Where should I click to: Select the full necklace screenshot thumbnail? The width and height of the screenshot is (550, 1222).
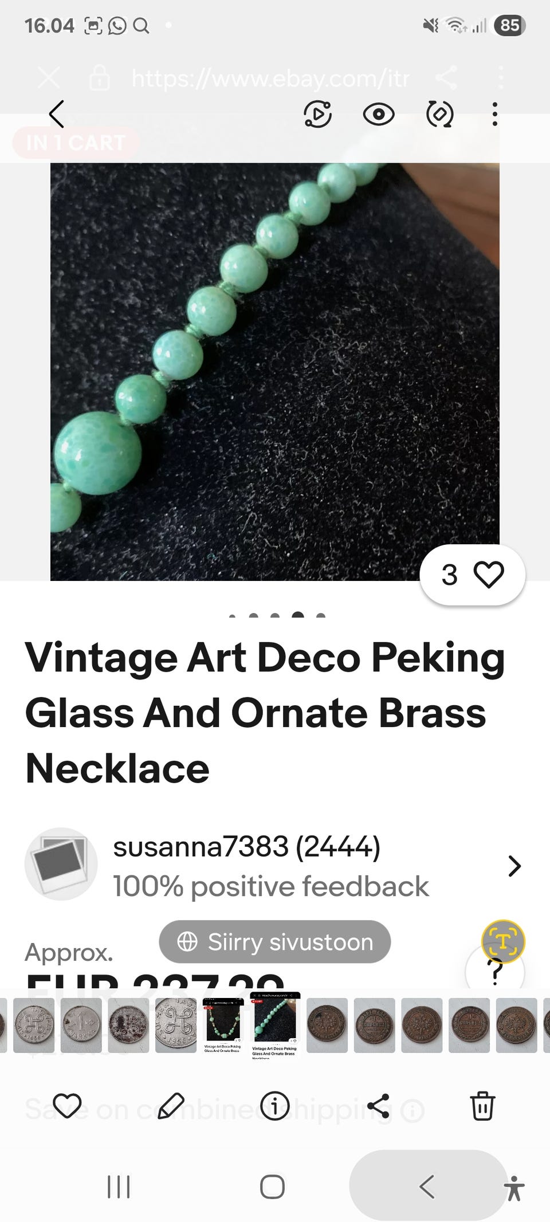tap(223, 1025)
